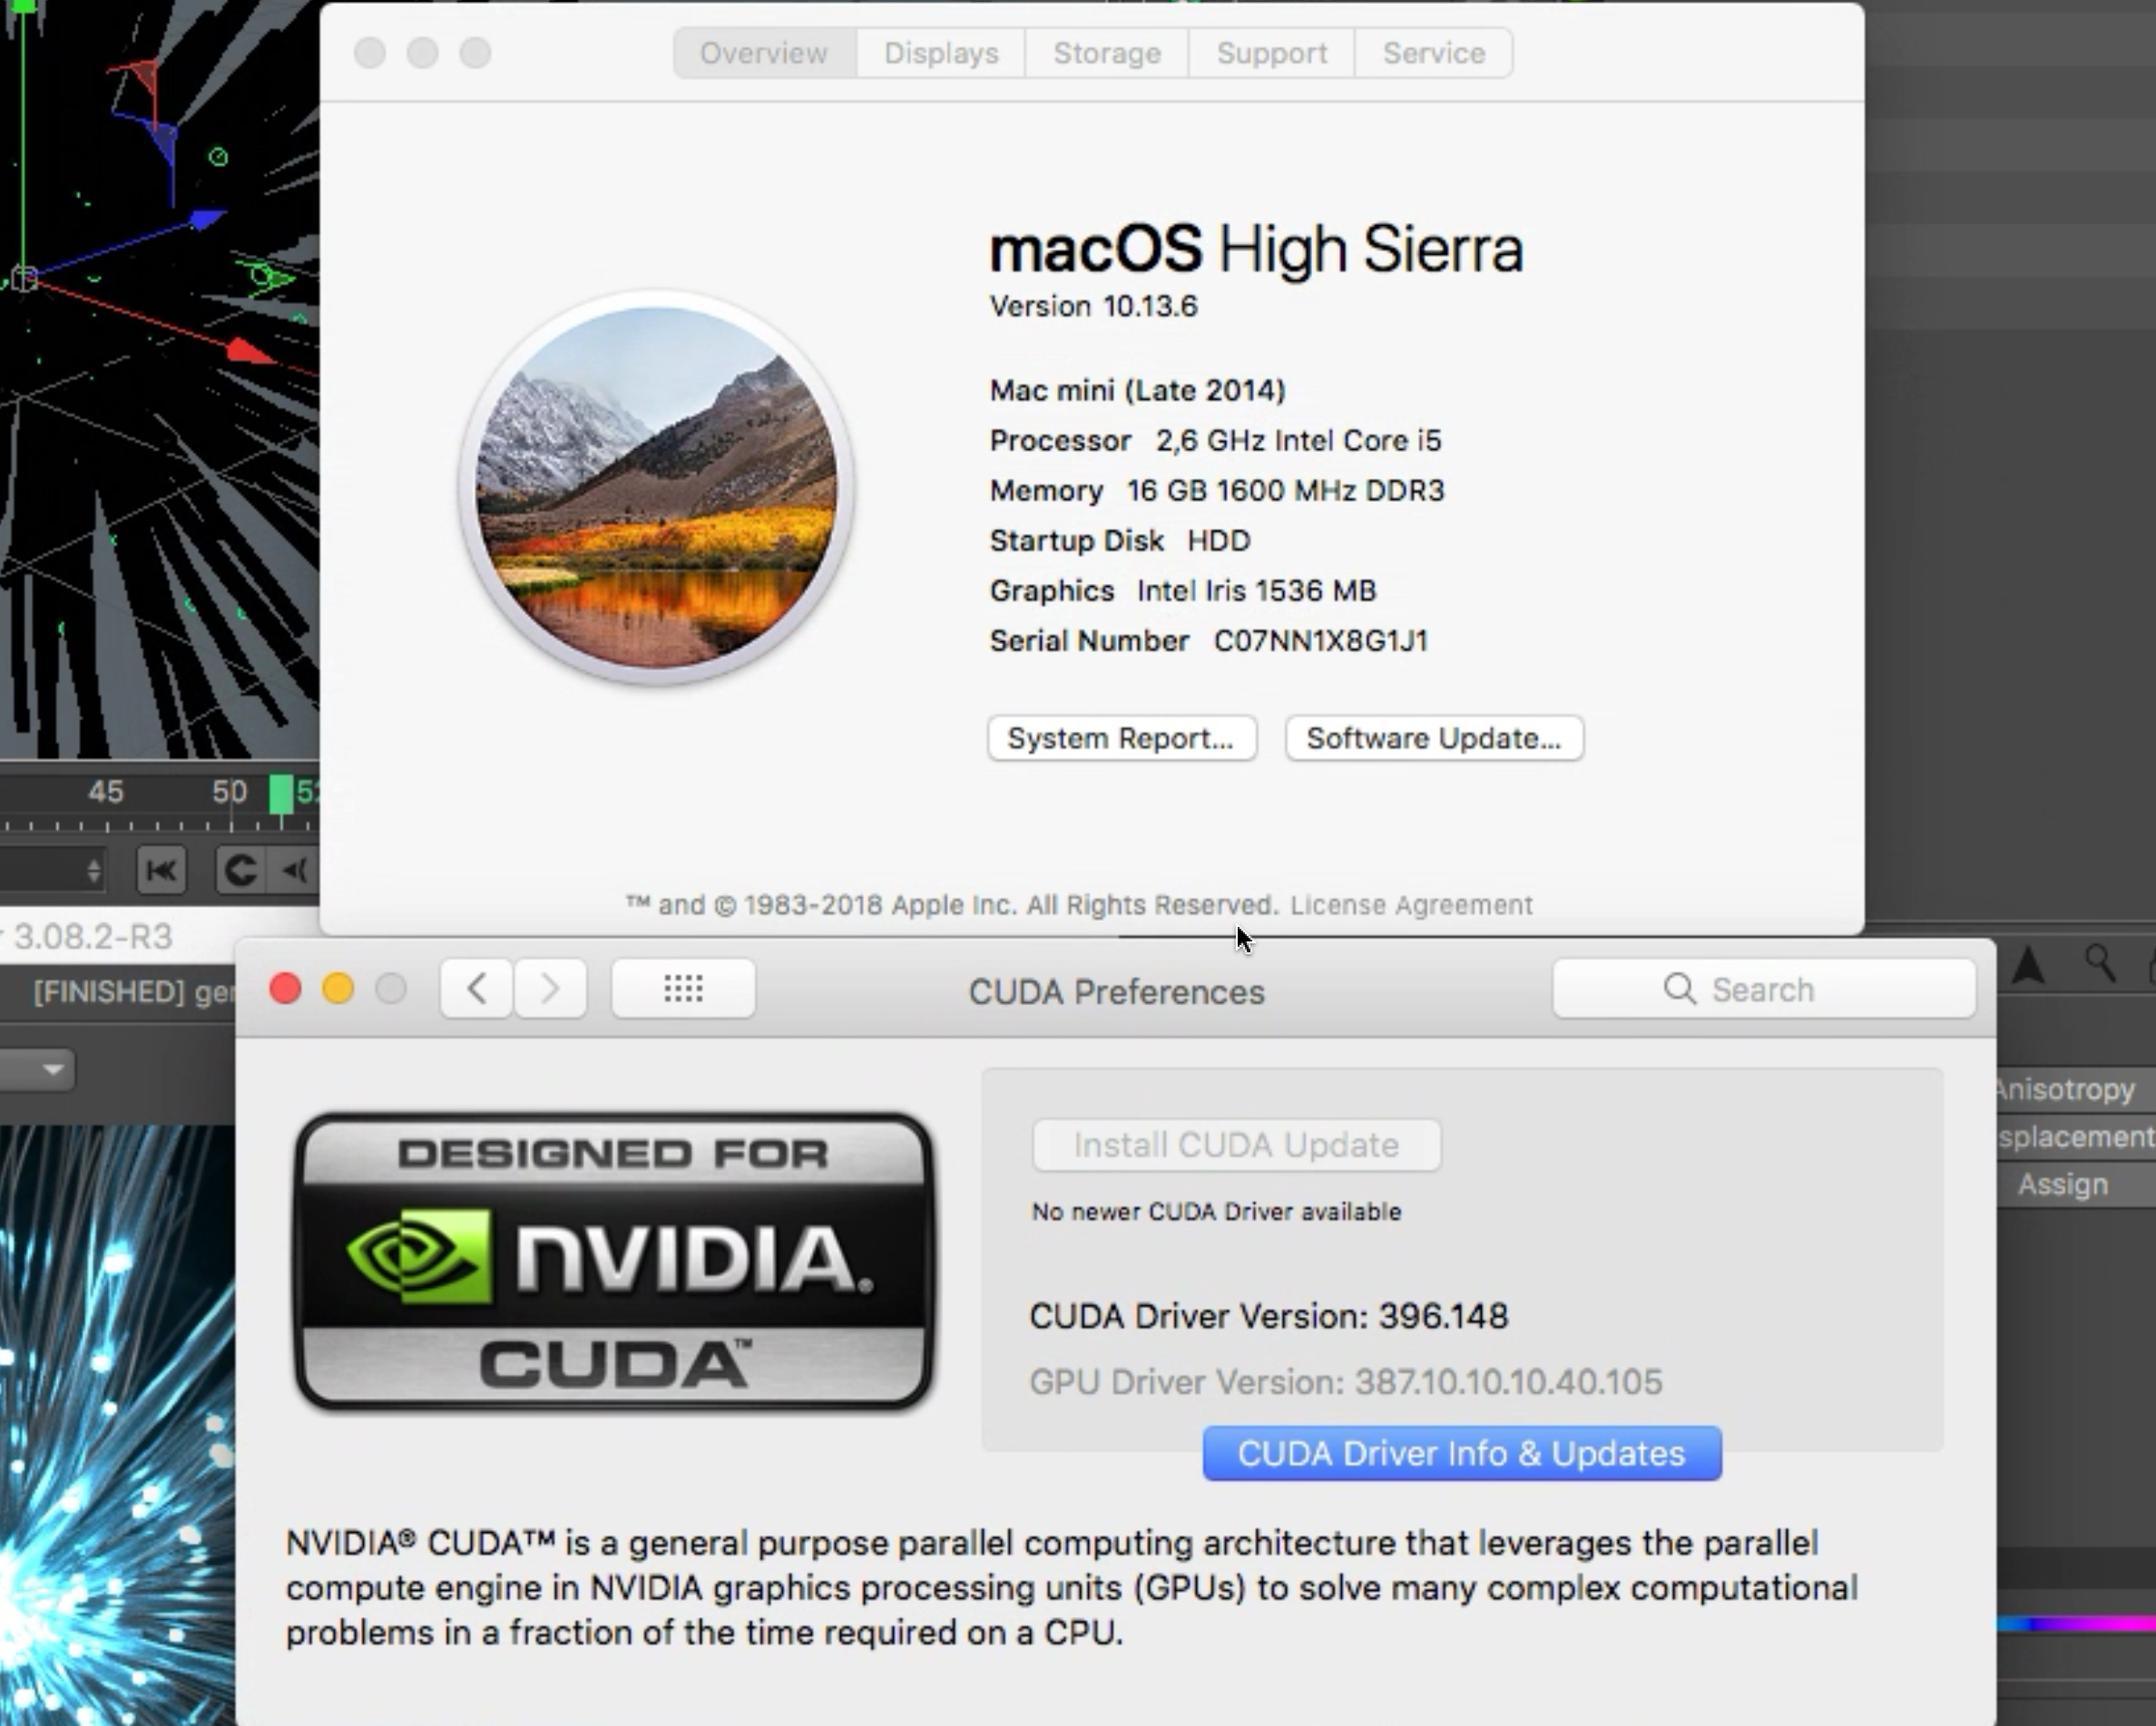The height and width of the screenshot is (1726, 2156).
Task: Click the System Report... button
Action: pyautogui.click(x=1122, y=738)
